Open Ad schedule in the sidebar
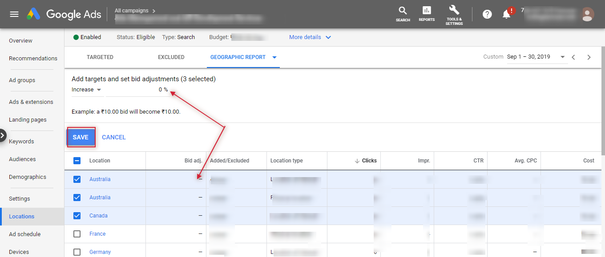The height and width of the screenshot is (257, 605). [x=24, y=234]
